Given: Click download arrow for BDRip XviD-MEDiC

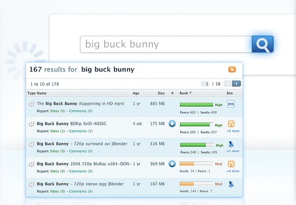Looking at the screenshot, I should click(172, 124).
